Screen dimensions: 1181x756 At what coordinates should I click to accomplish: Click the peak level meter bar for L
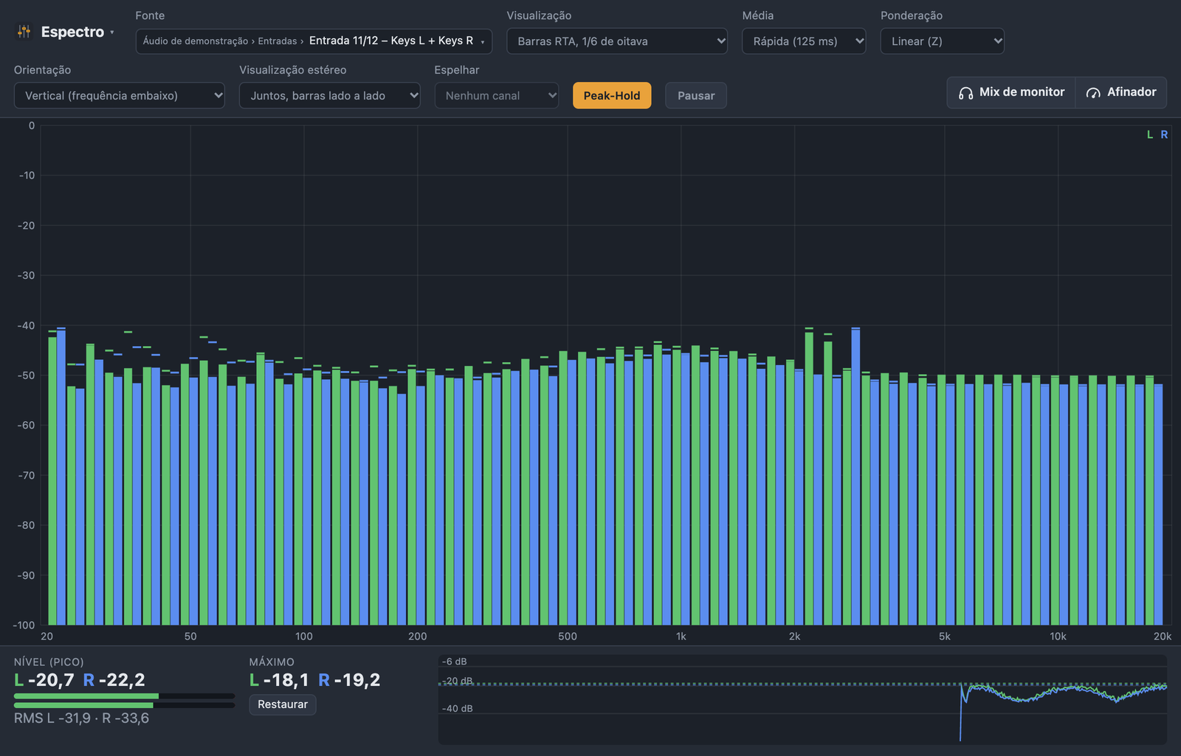tap(124, 696)
